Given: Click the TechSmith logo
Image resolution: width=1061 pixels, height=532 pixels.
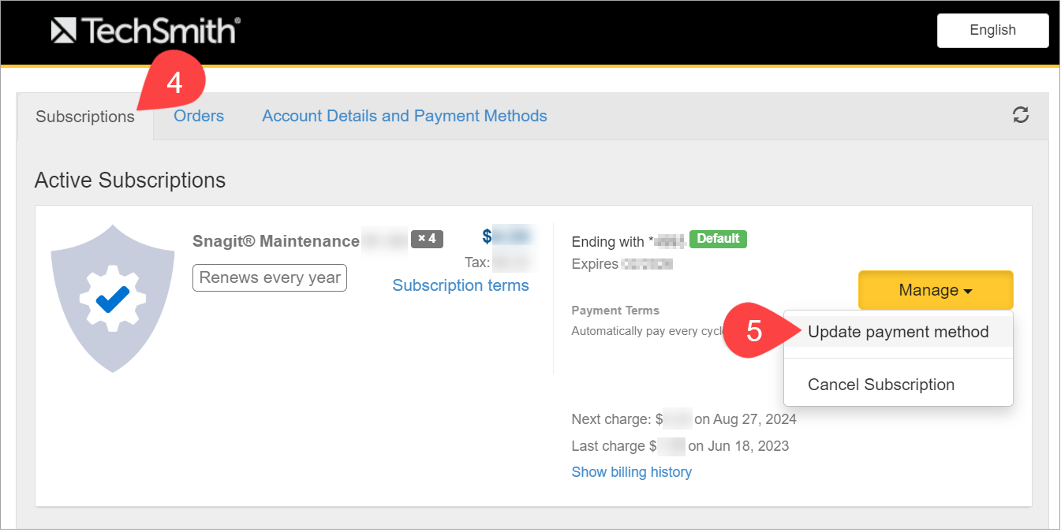Looking at the screenshot, I should (145, 30).
